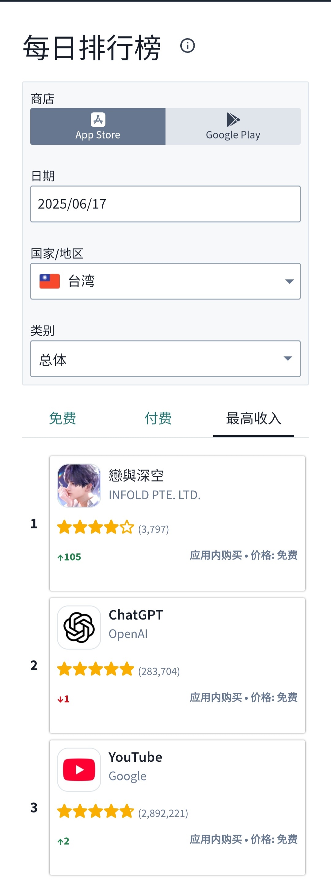Click the Taiwan flag icon
Screen dimensions: 331x880
tap(50, 281)
